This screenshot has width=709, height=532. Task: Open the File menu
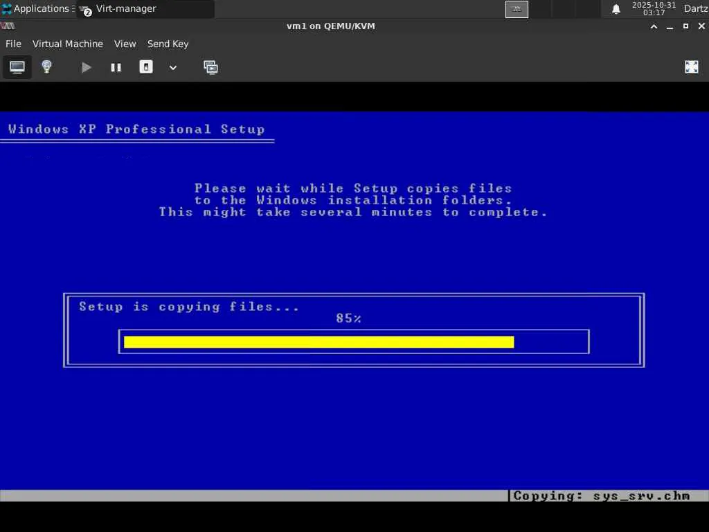[13, 44]
